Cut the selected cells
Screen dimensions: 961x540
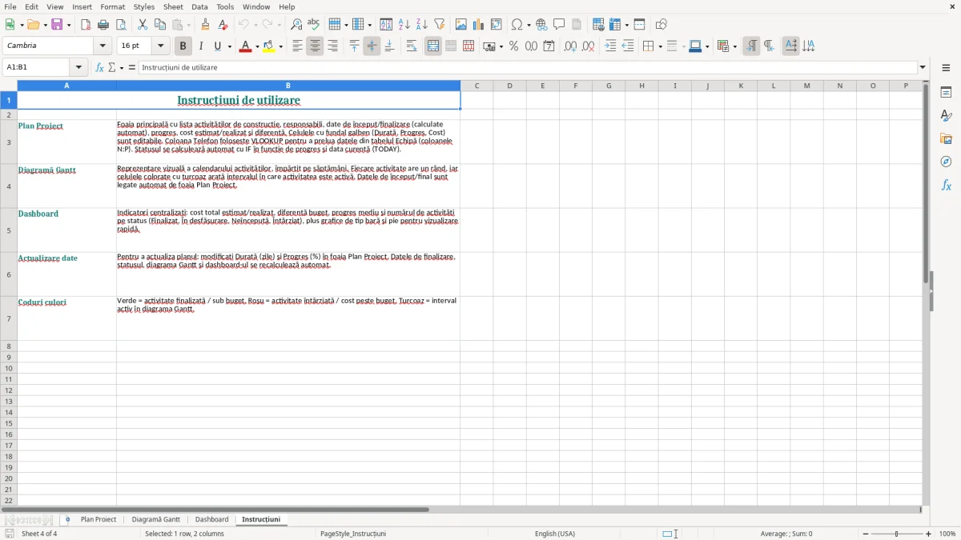pos(143,25)
